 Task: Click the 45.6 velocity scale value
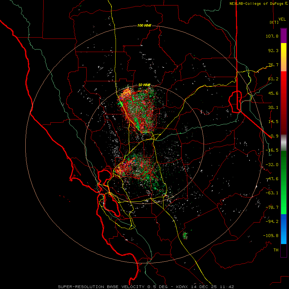(273, 93)
